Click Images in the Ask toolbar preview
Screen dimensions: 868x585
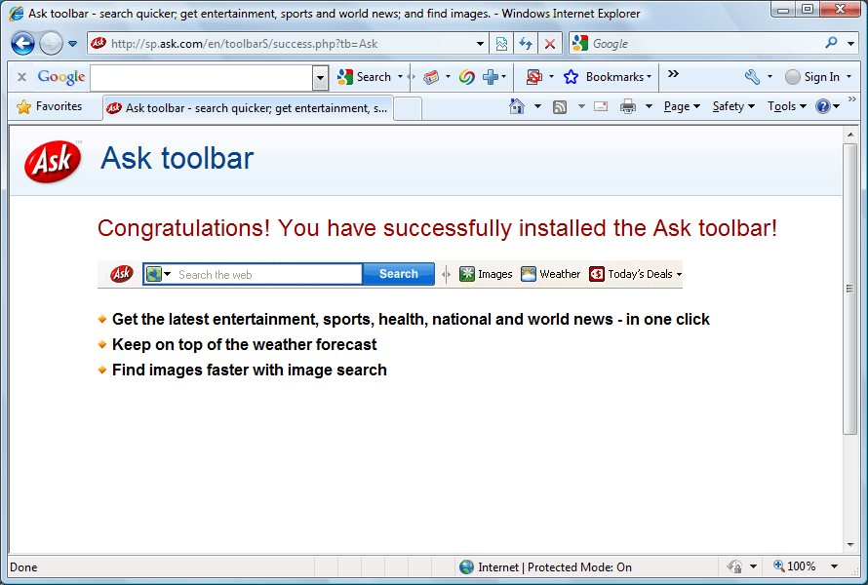[486, 274]
